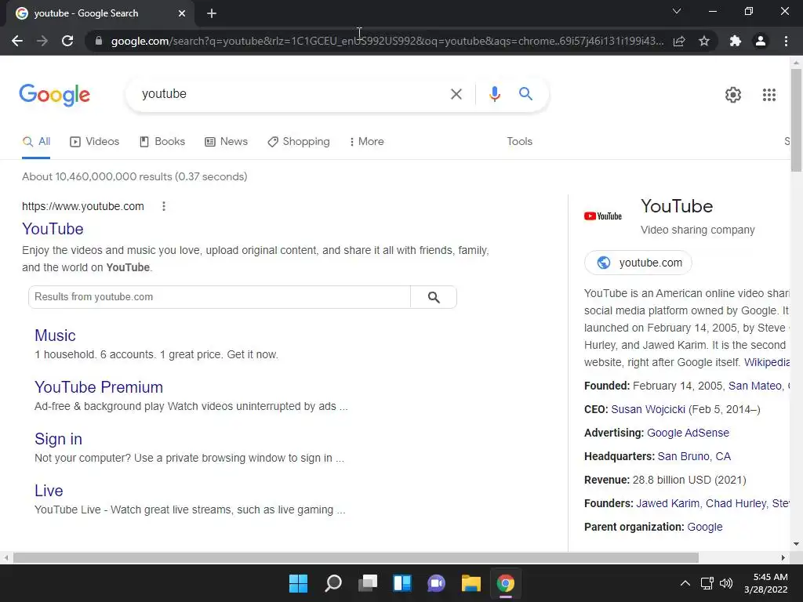
Task: Switch to the News tab
Action: pos(227,141)
